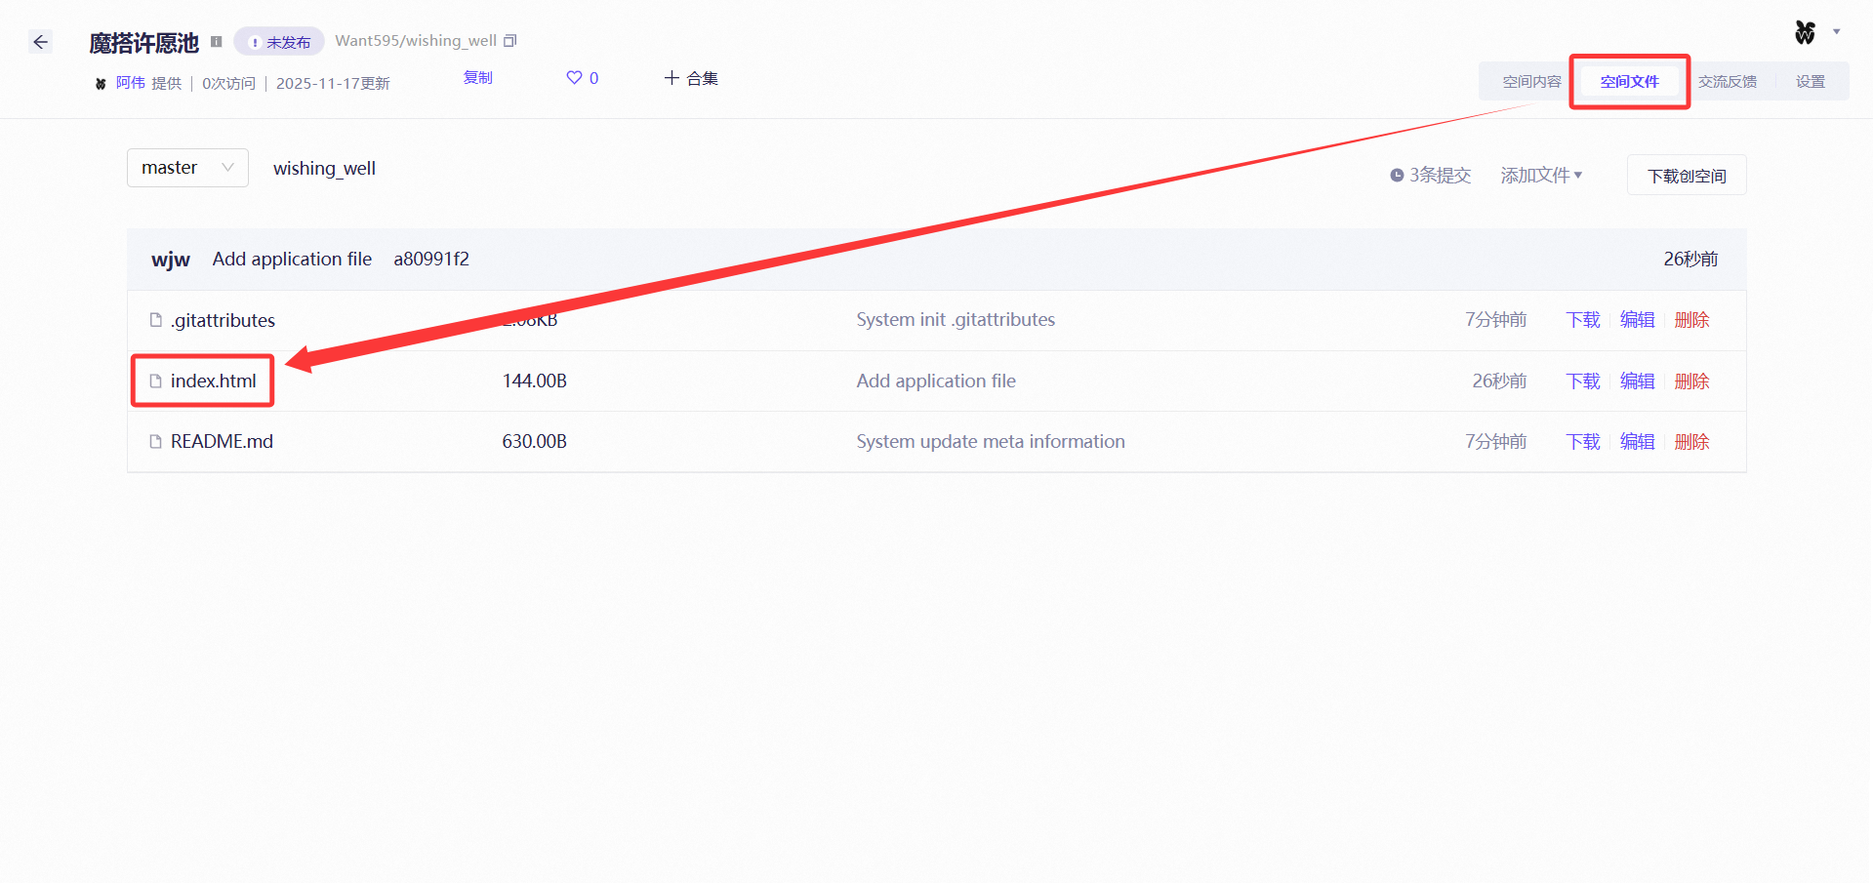This screenshot has height=883, width=1873.
Task: Download the .gitattributes file
Action: 1583,320
